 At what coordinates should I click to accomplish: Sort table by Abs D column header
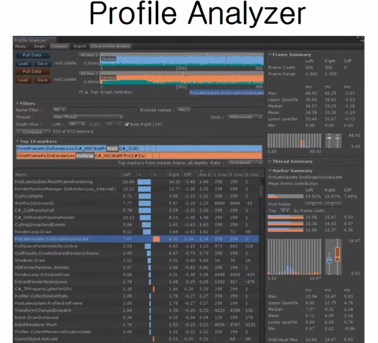pyautogui.click(x=205, y=174)
